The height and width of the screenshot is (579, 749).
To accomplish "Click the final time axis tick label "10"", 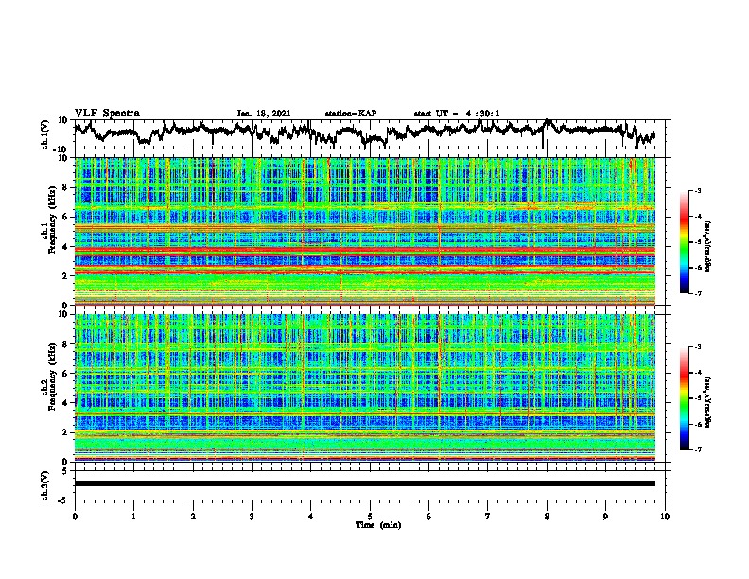I will [x=665, y=517].
